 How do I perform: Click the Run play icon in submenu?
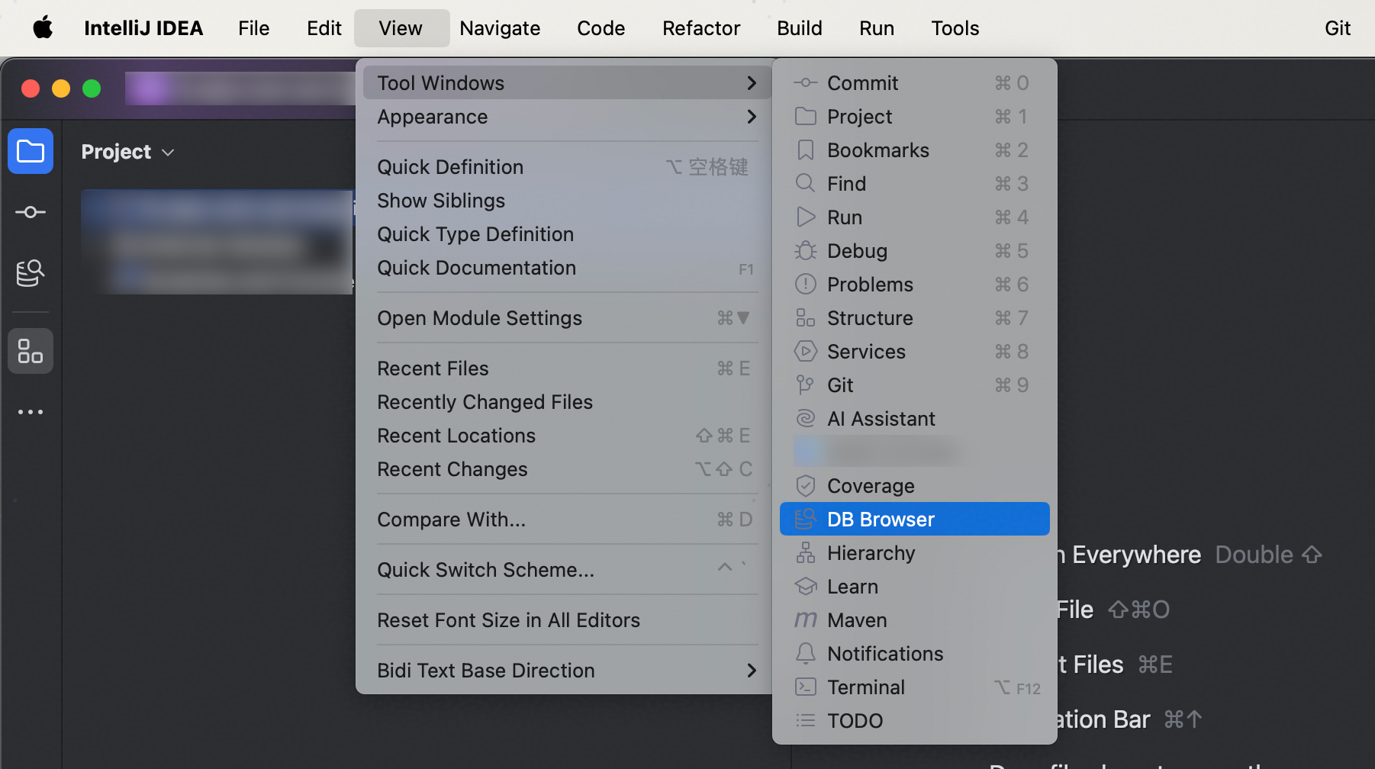pos(806,217)
